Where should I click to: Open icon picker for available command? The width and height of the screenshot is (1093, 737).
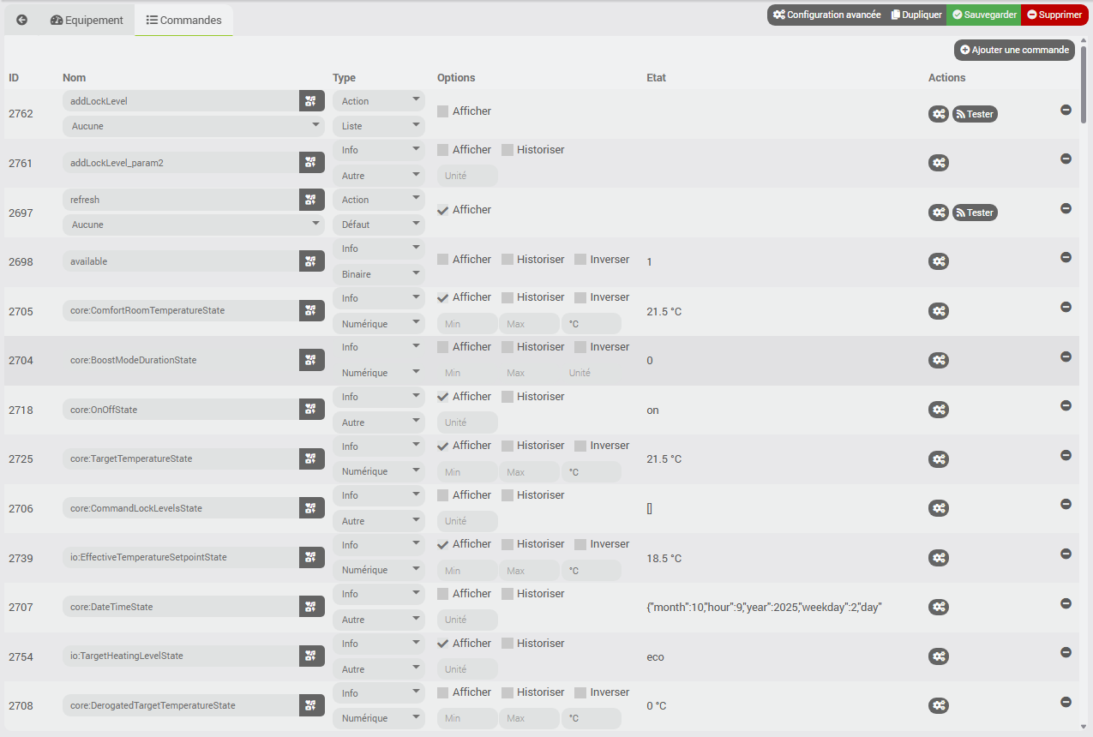(x=312, y=261)
